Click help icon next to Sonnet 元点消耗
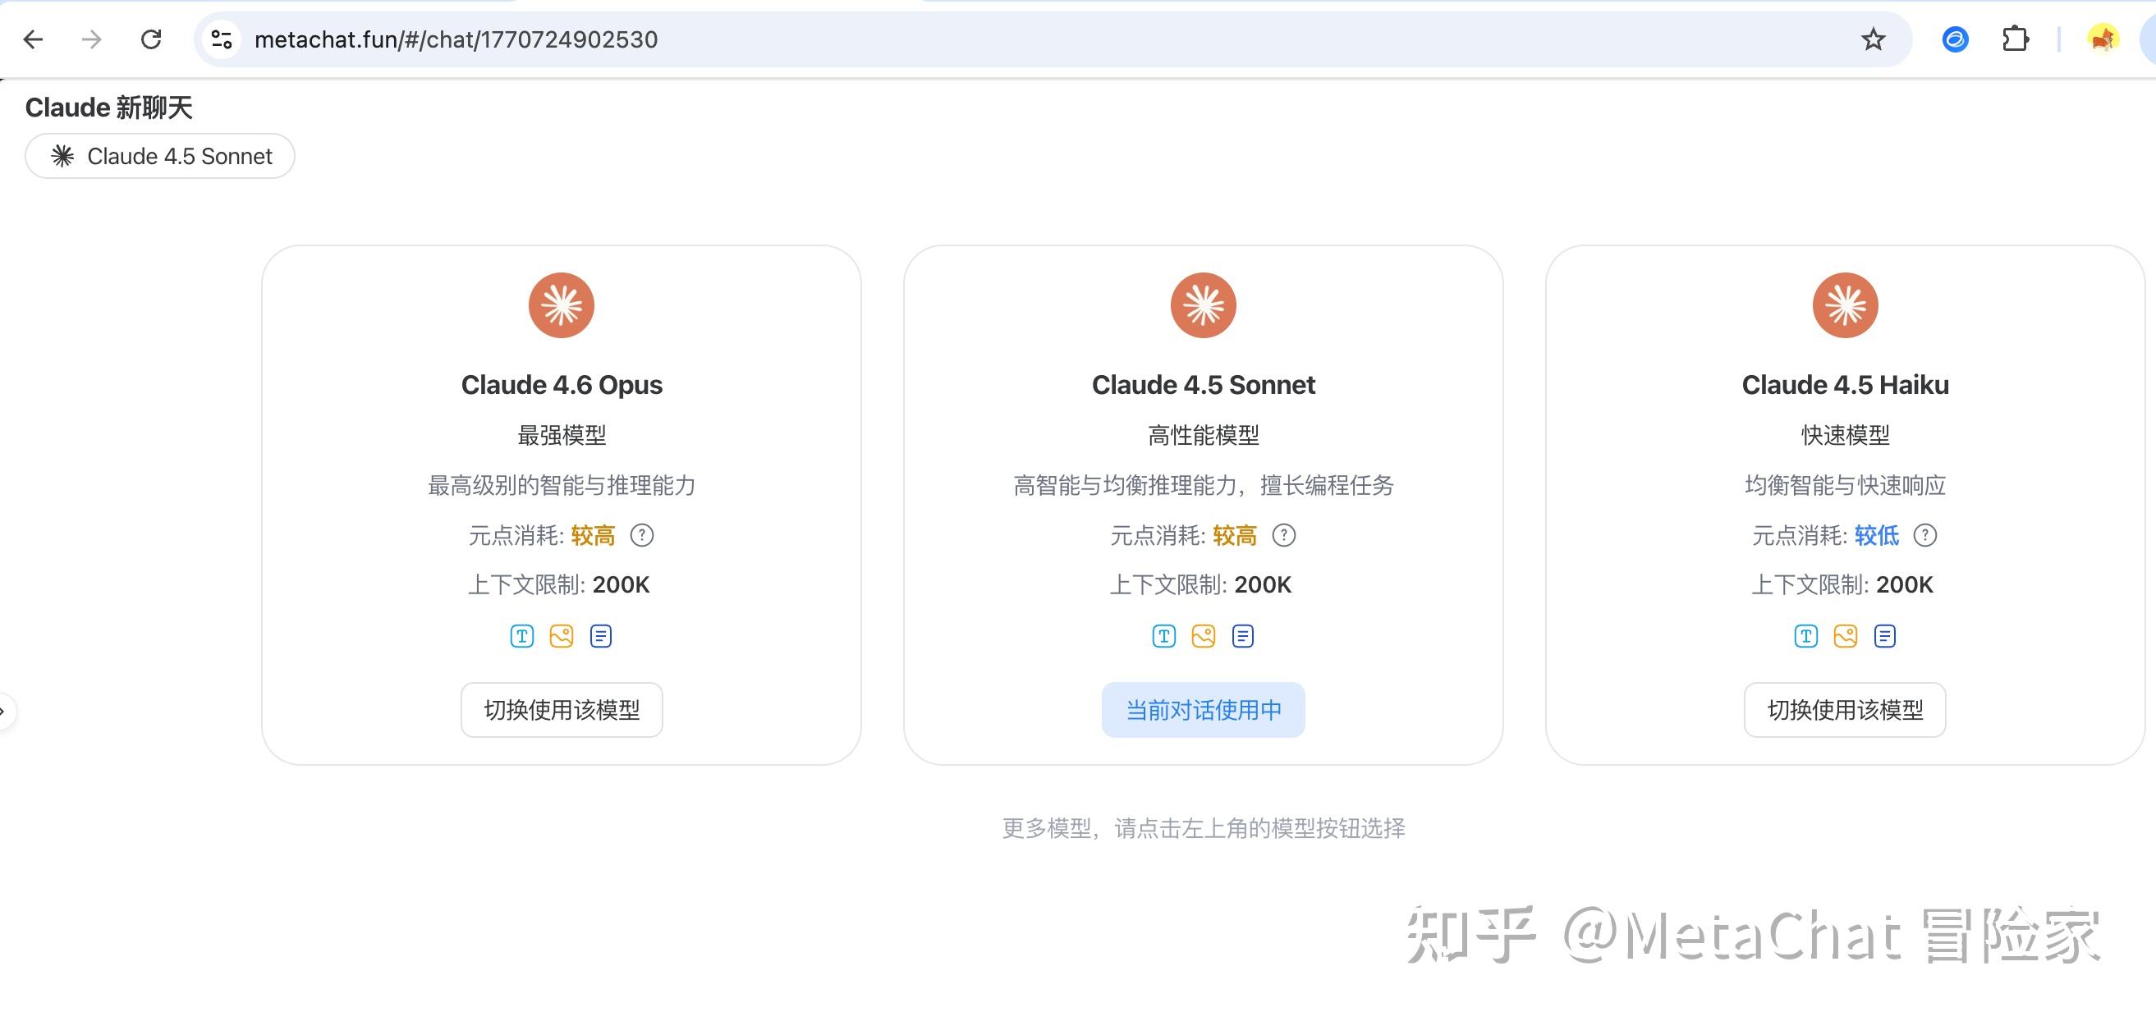Image resolution: width=2156 pixels, height=1021 pixels. click(1283, 536)
